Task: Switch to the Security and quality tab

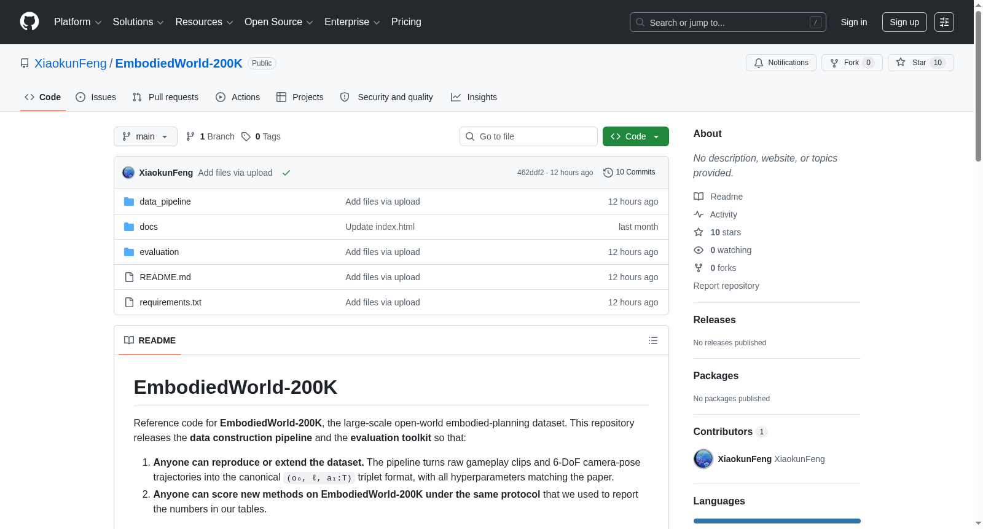Action: coord(386,97)
